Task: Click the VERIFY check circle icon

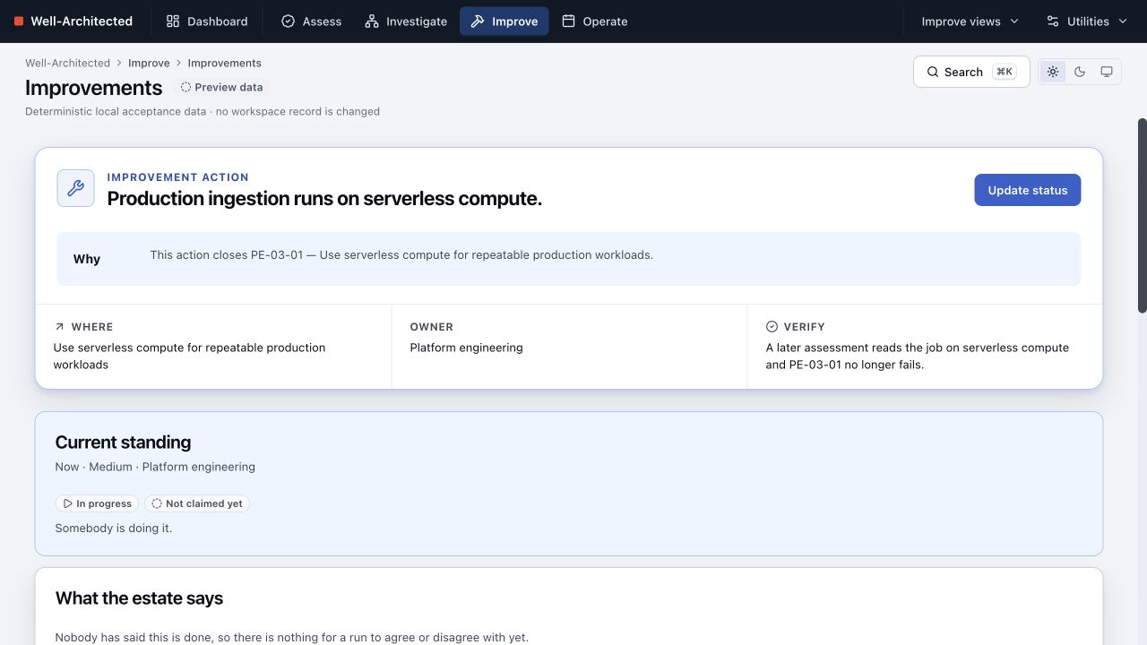Action: (772, 327)
